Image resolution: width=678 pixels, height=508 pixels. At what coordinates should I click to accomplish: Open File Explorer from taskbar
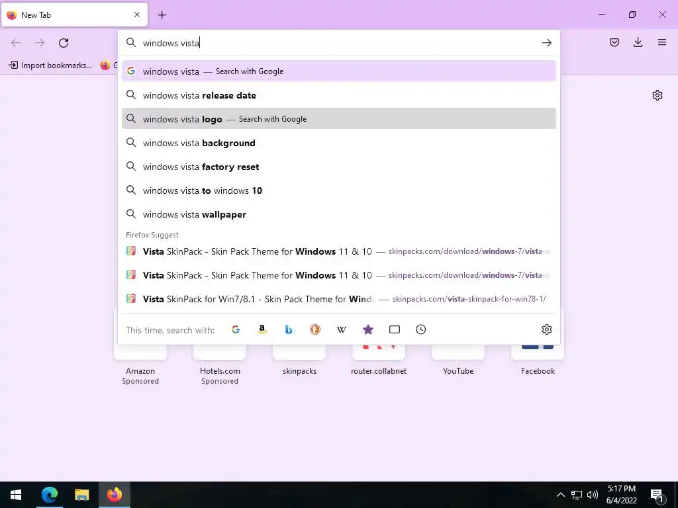pyautogui.click(x=81, y=495)
